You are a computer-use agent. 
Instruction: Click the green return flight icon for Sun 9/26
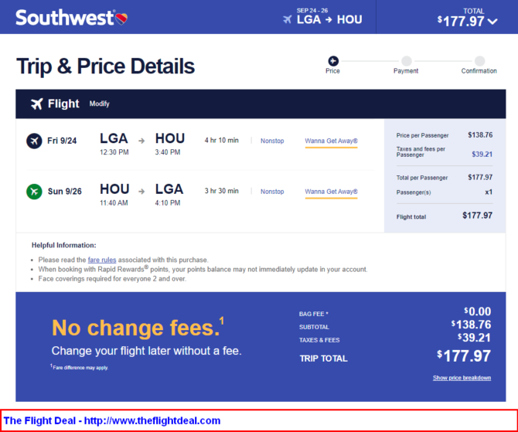click(x=34, y=192)
